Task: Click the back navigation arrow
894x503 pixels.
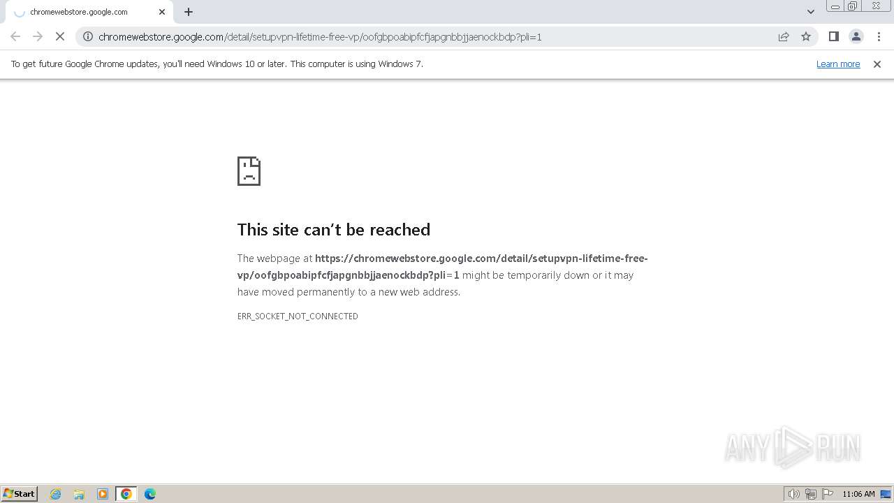Action: click(x=15, y=36)
